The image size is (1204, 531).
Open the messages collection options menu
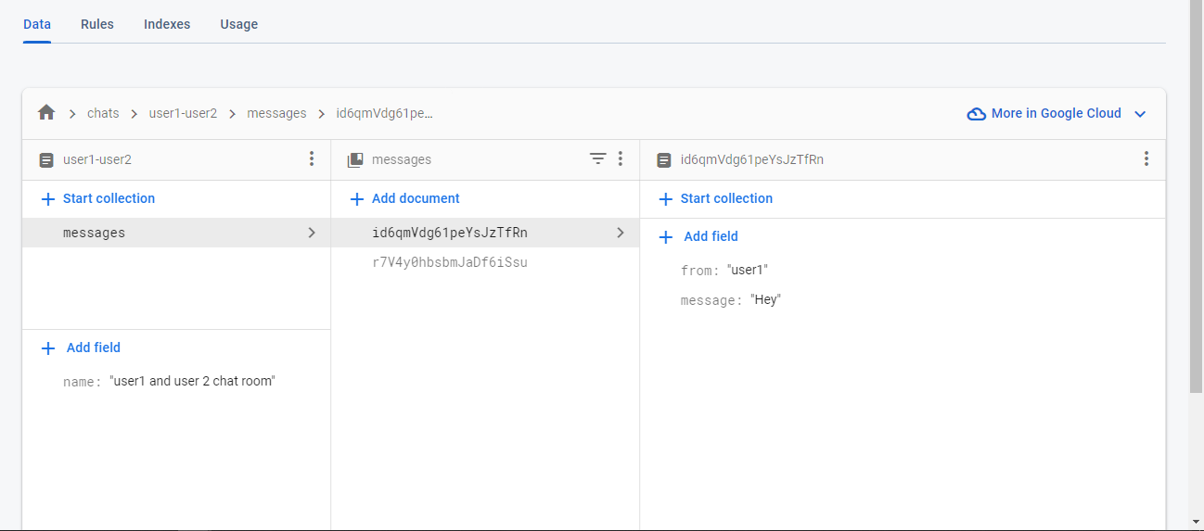621,159
